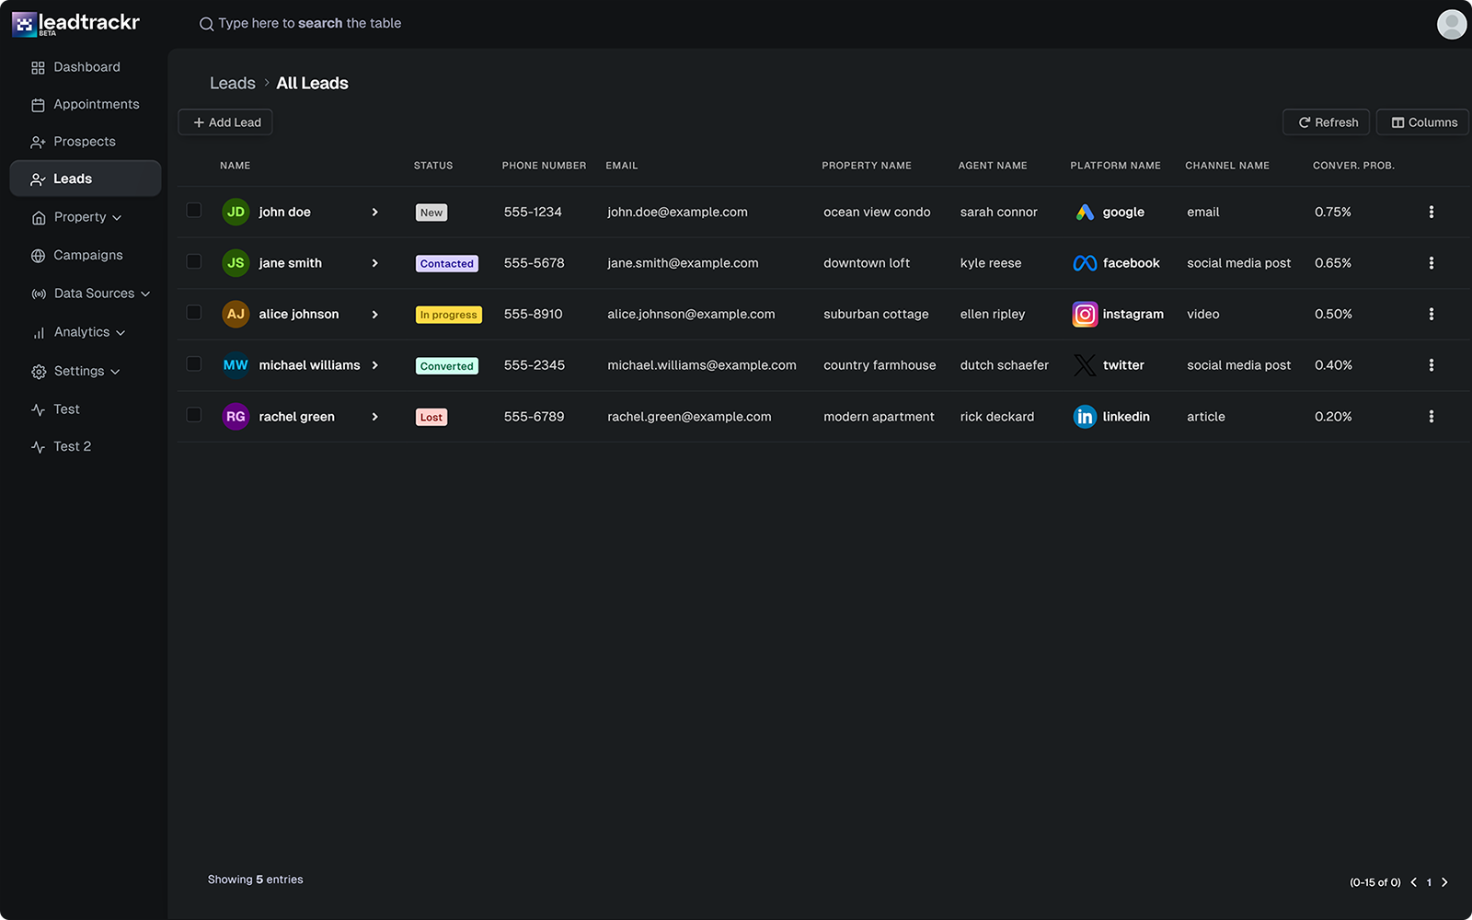Open row actions menu for rachel green
Viewport: 1472px width, 920px height.
(x=1431, y=417)
